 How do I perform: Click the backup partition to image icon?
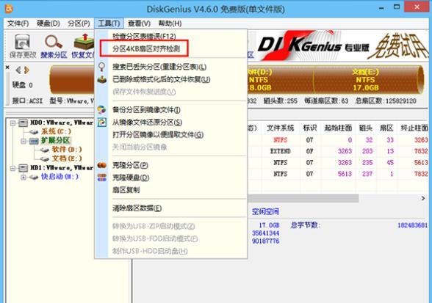(x=101, y=109)
